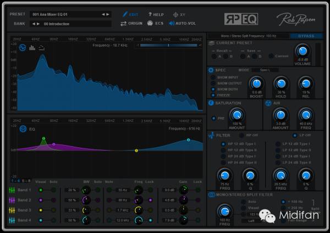Switch to bands 5-8 tab
The width and height of the screenshot is (330, 233).
pyautogui.click(x=26, y=181)
